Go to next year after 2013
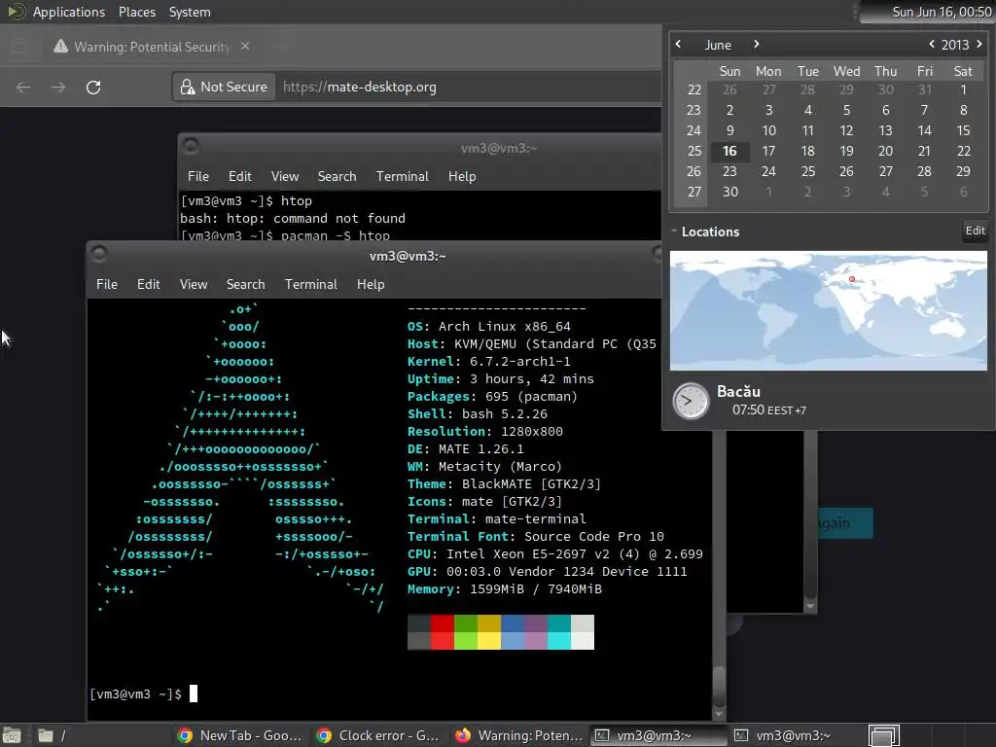996x747 pixels. (978, 45)
